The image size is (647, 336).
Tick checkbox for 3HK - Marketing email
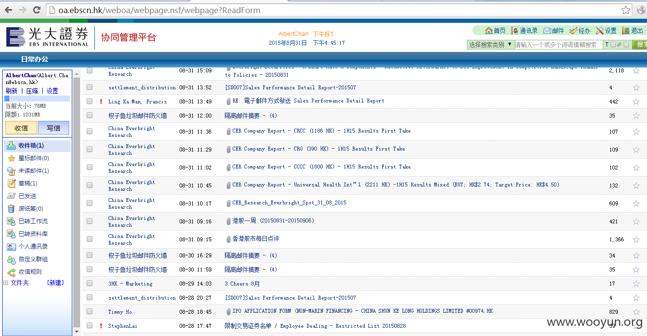coord(90,284)
